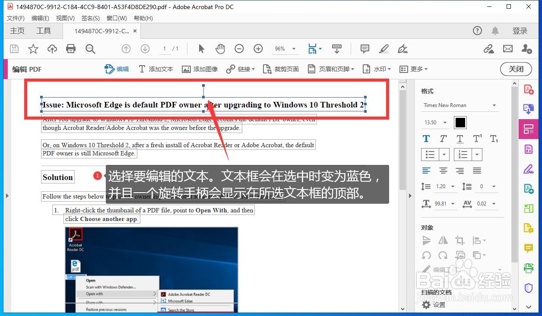Select the arrow selection tool
This screenshot has height=316, width=542.
201,49
